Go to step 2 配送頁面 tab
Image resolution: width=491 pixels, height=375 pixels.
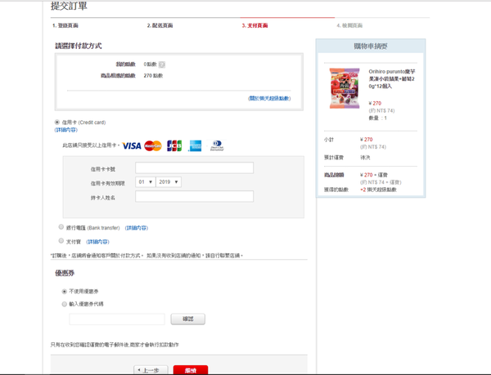[x=160, y=25]
